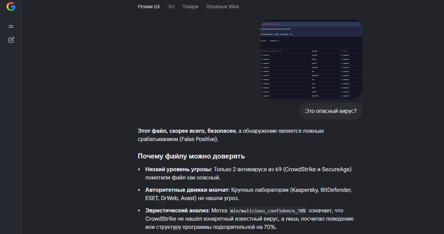Image resolution: width=444 pixels, height=234 pixels.
Task: Click the text (False Positive)
Action: (198, 139)
